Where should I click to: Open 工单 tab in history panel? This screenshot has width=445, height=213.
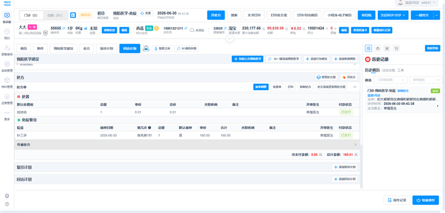tap(400, 70)
